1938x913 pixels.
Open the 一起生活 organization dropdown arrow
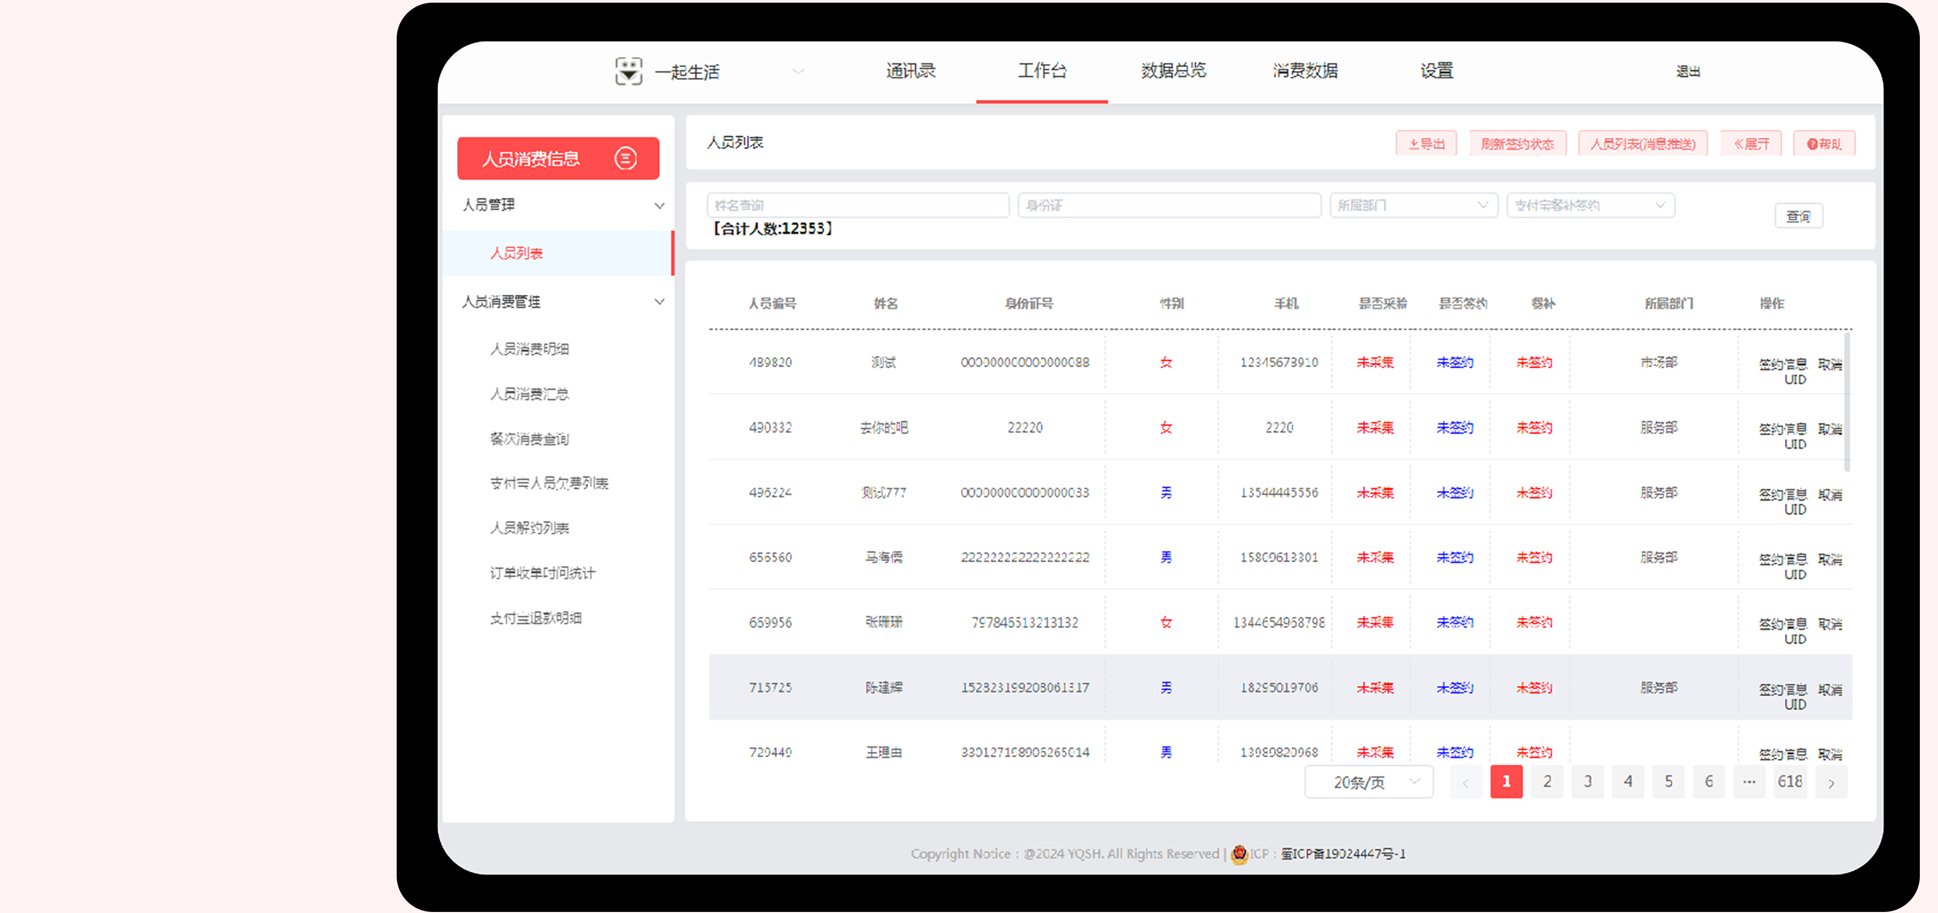click(x=798, y=72)
